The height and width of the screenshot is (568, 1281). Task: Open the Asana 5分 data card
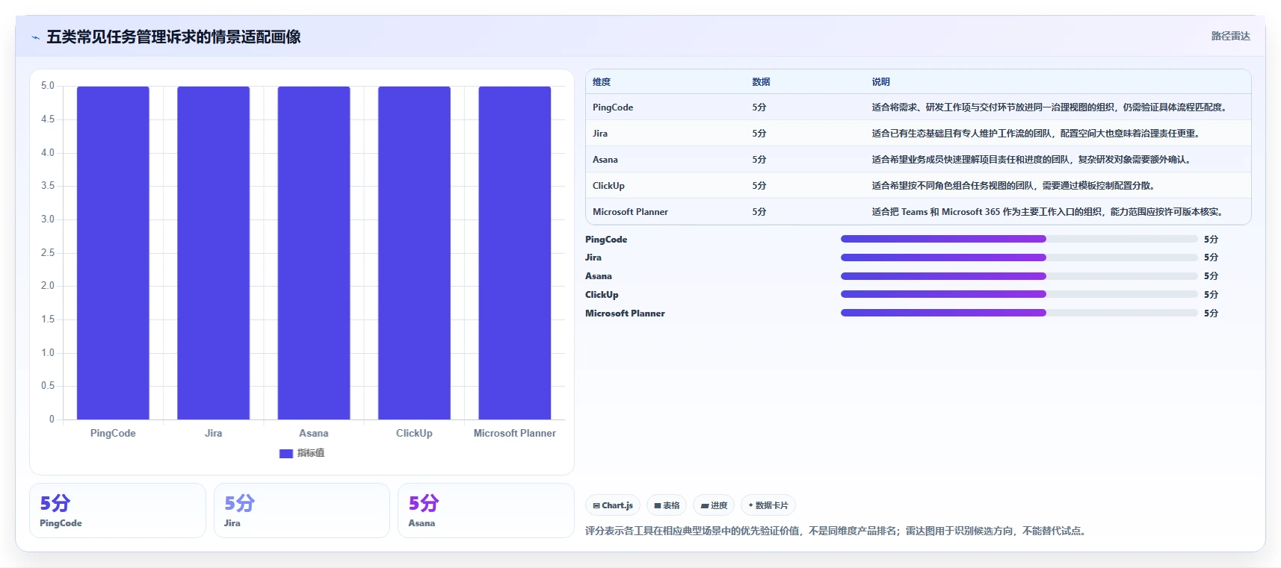click(486, 511)
